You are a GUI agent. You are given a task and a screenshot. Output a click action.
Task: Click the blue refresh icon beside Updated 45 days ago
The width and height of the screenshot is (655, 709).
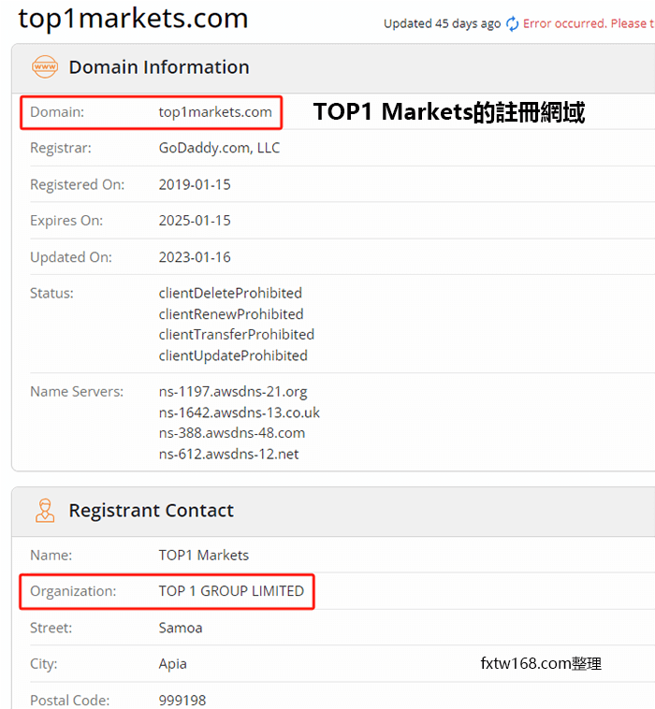[x=512, y=23]
